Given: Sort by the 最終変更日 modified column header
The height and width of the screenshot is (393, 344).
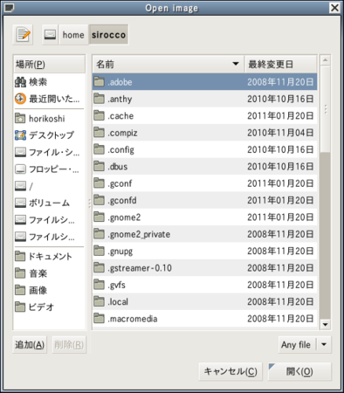Looking at the screenshot, I should click(x=280, y=64).
